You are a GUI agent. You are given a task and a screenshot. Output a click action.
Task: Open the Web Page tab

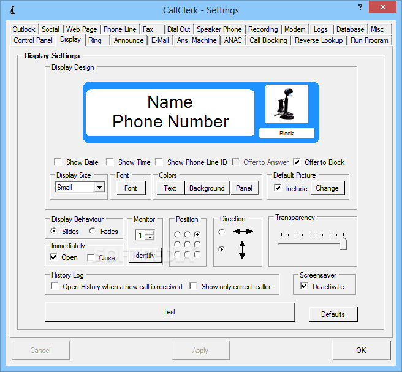pos(82,29)
